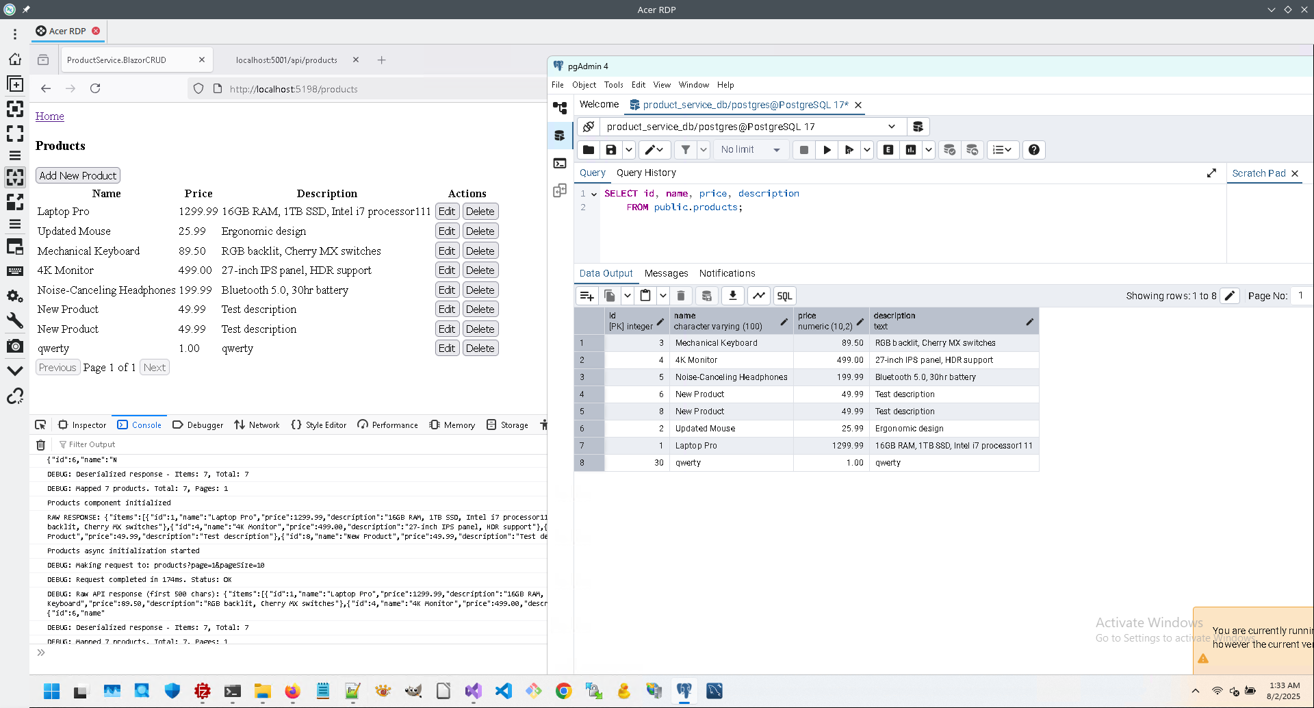Save data changes icon in results toolbar
The width and height of the screenshot is (1314, 708).
[x=707, y=296]
